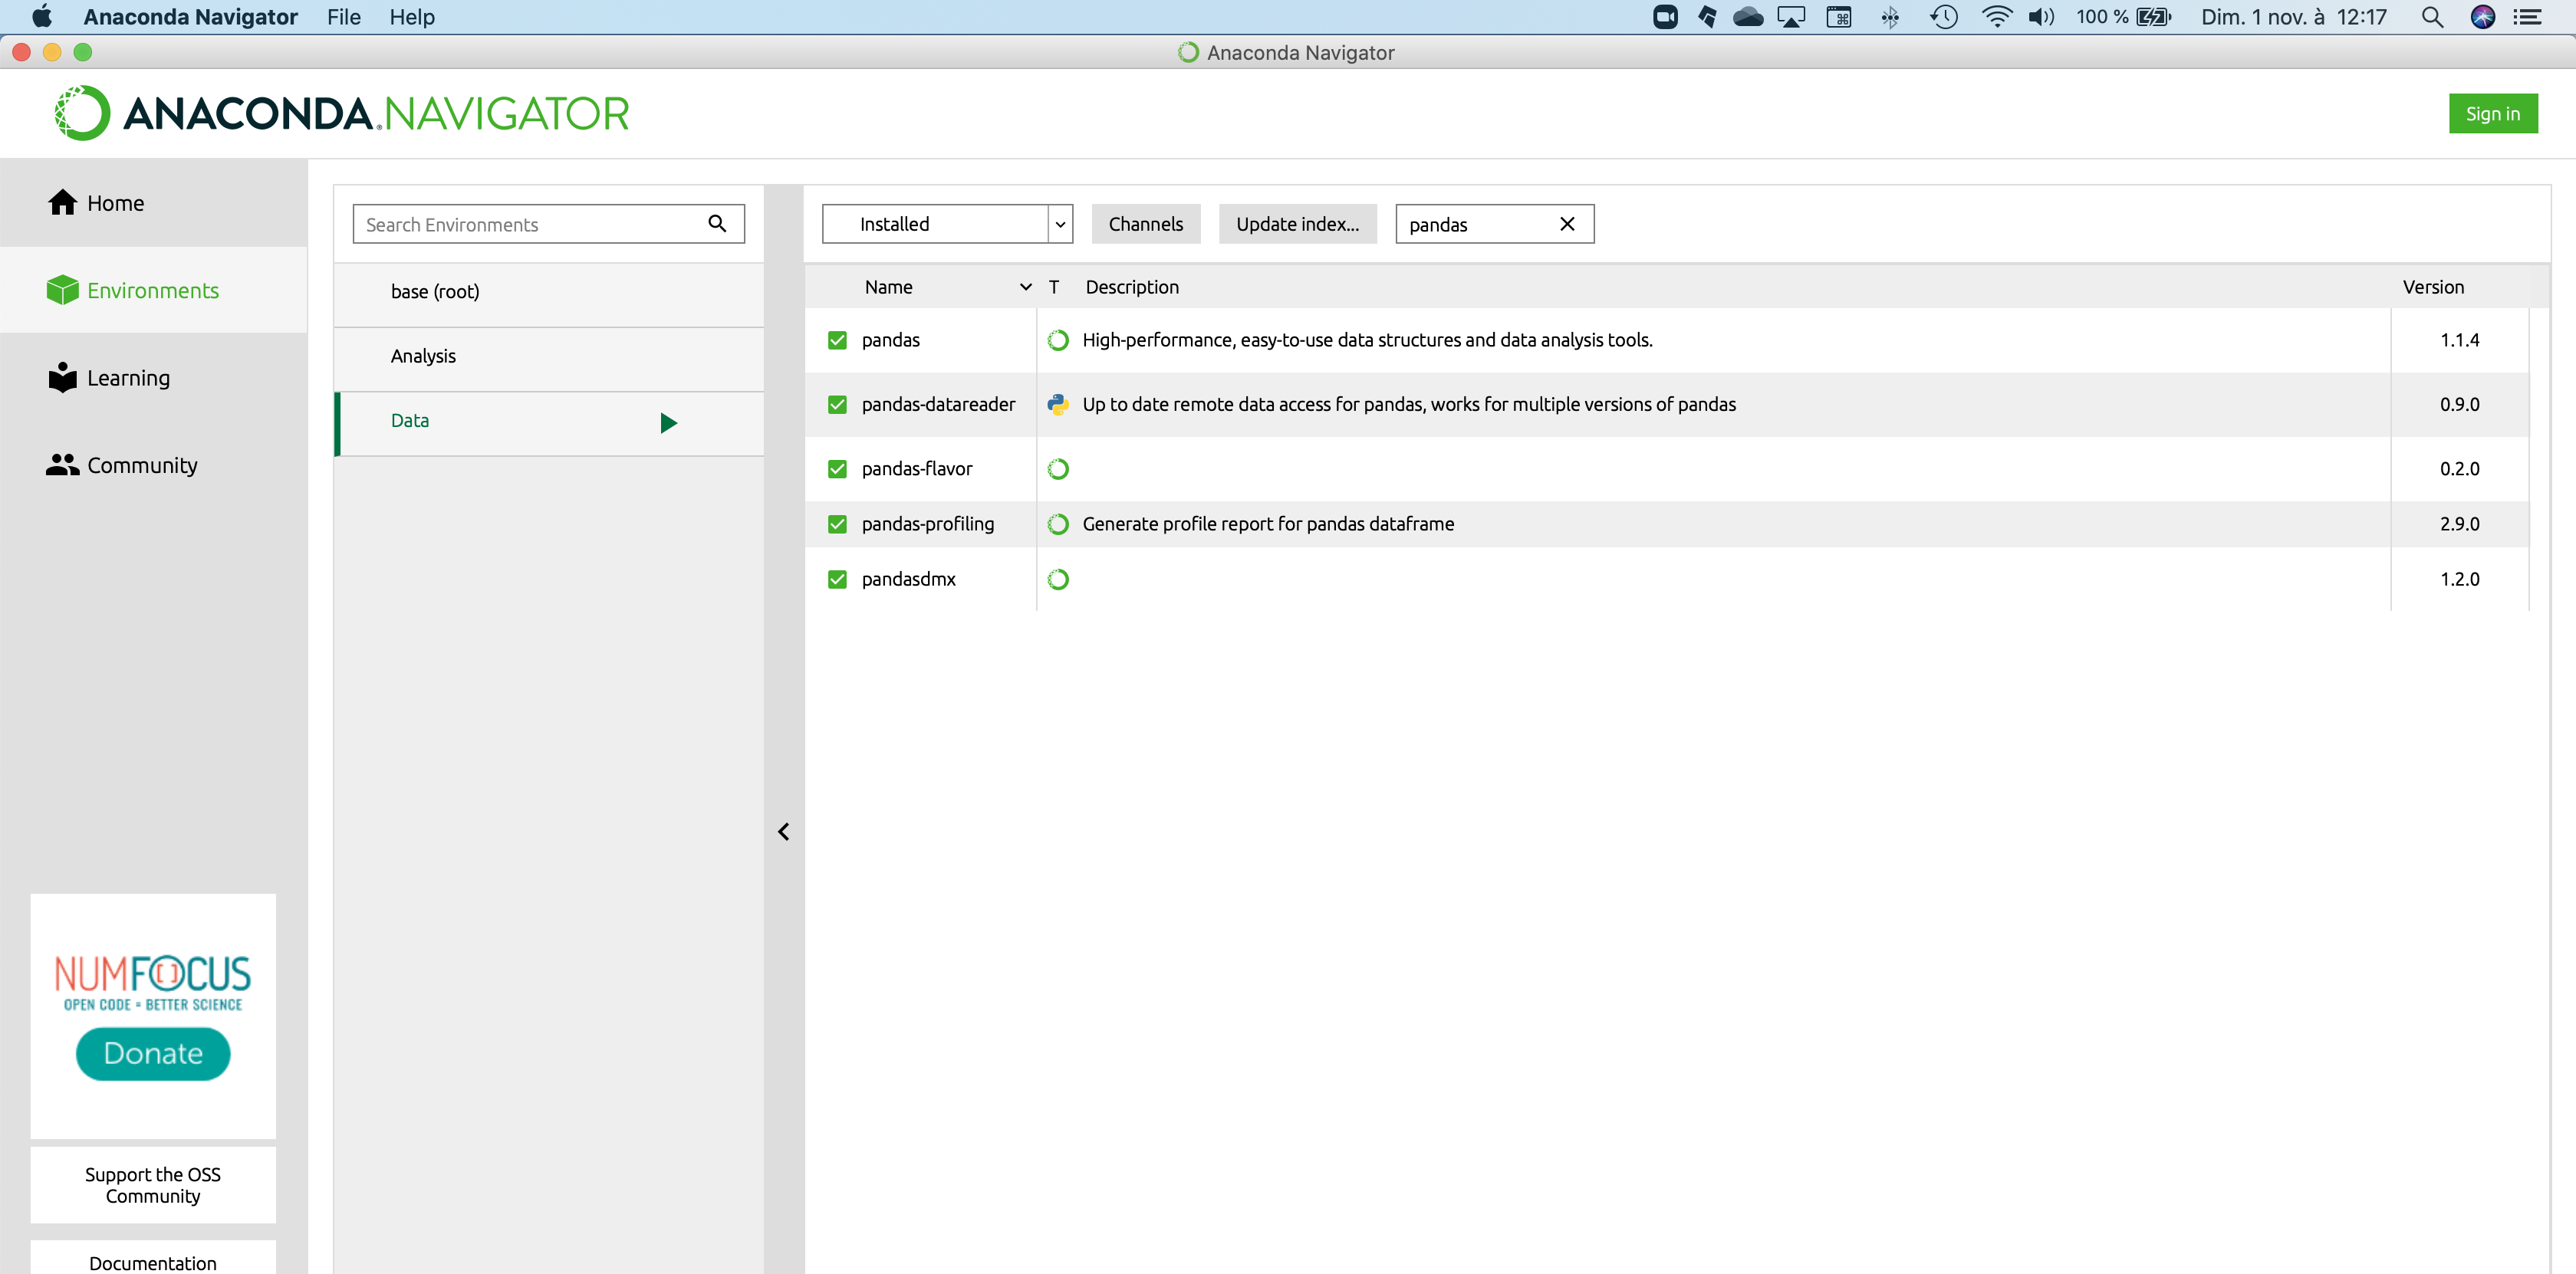Click the Community people icon

tap(62, 465)
